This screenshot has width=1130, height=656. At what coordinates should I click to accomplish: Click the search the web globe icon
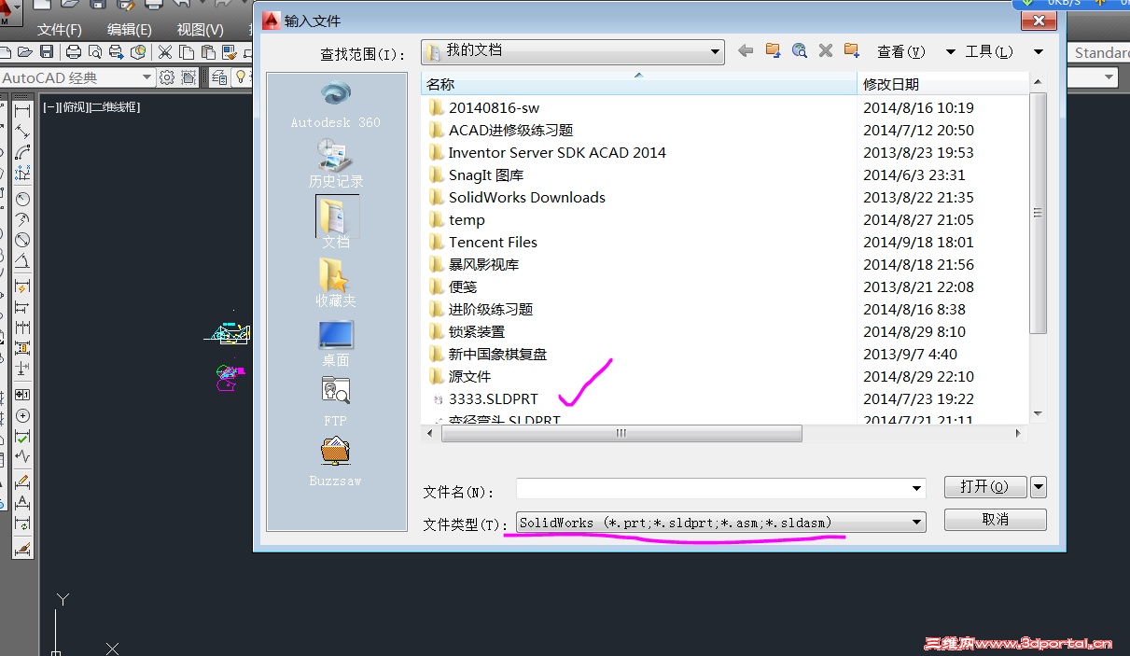pyautogui.click(x=800, y=51)
